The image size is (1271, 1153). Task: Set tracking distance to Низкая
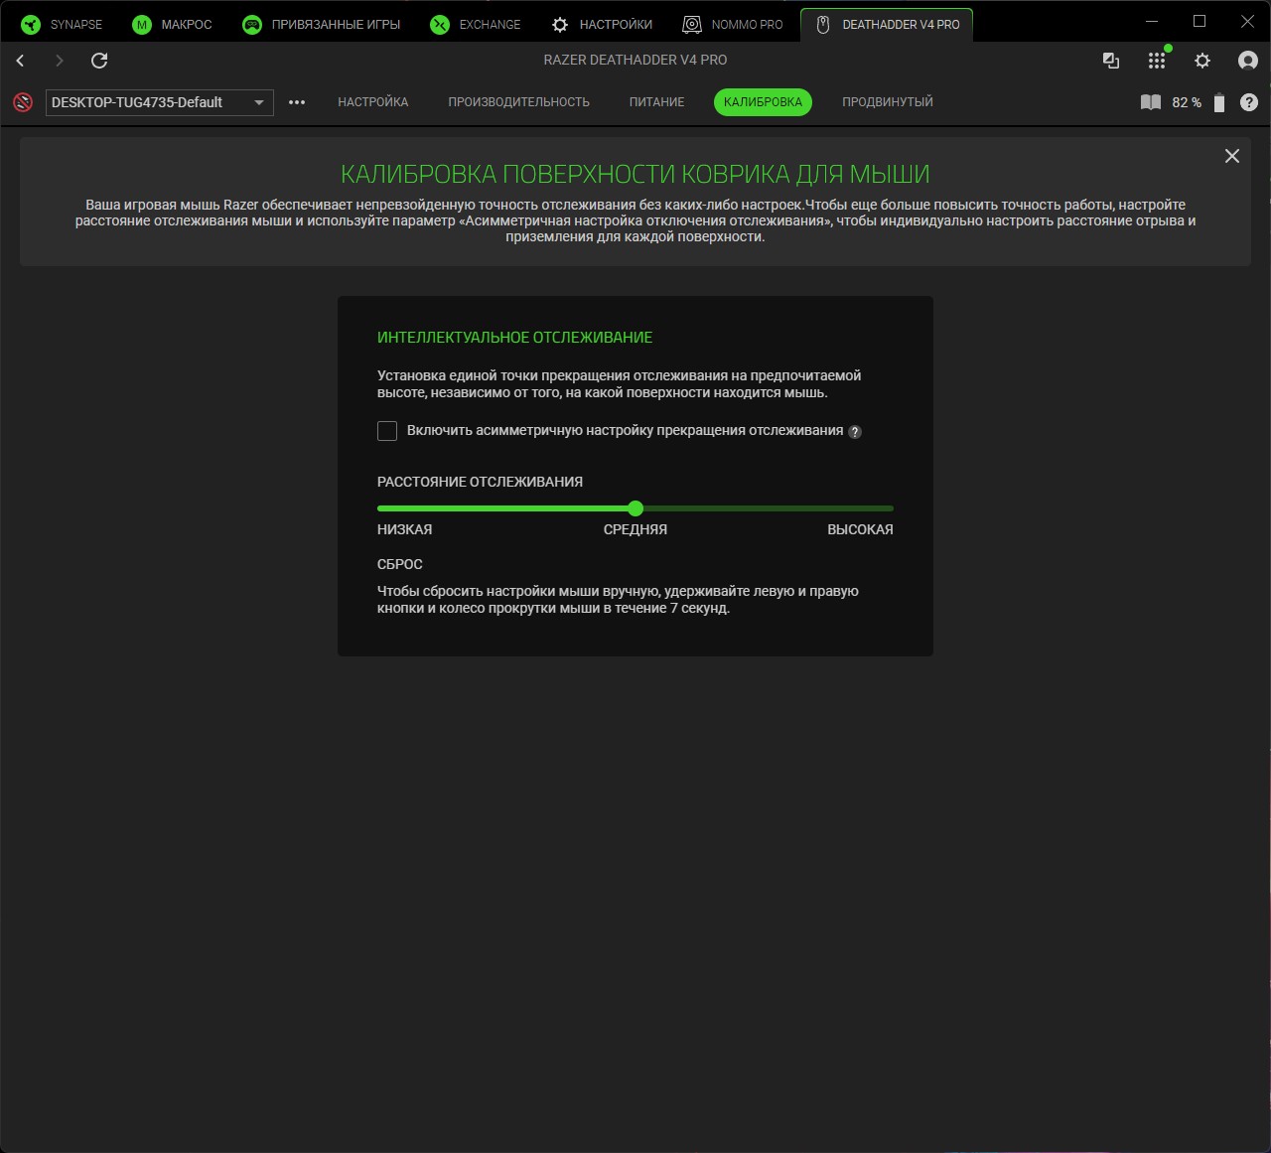click(404, 529)
